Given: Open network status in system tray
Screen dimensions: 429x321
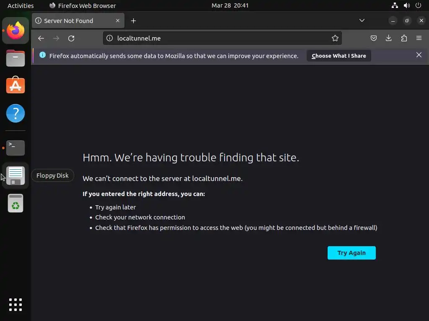Looking at the screenshot, I should pos(395,5).
